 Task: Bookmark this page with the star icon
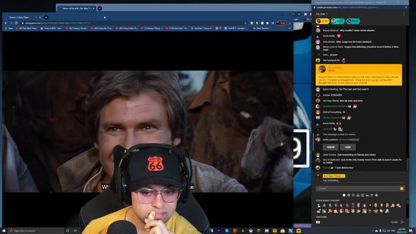245,23
